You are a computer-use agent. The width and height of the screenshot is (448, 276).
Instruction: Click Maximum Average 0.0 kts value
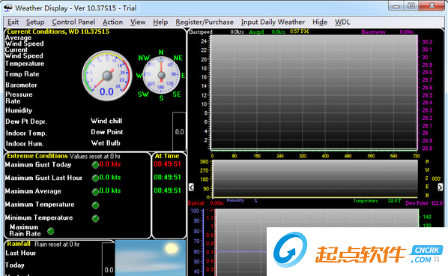[x=110, y=190]
